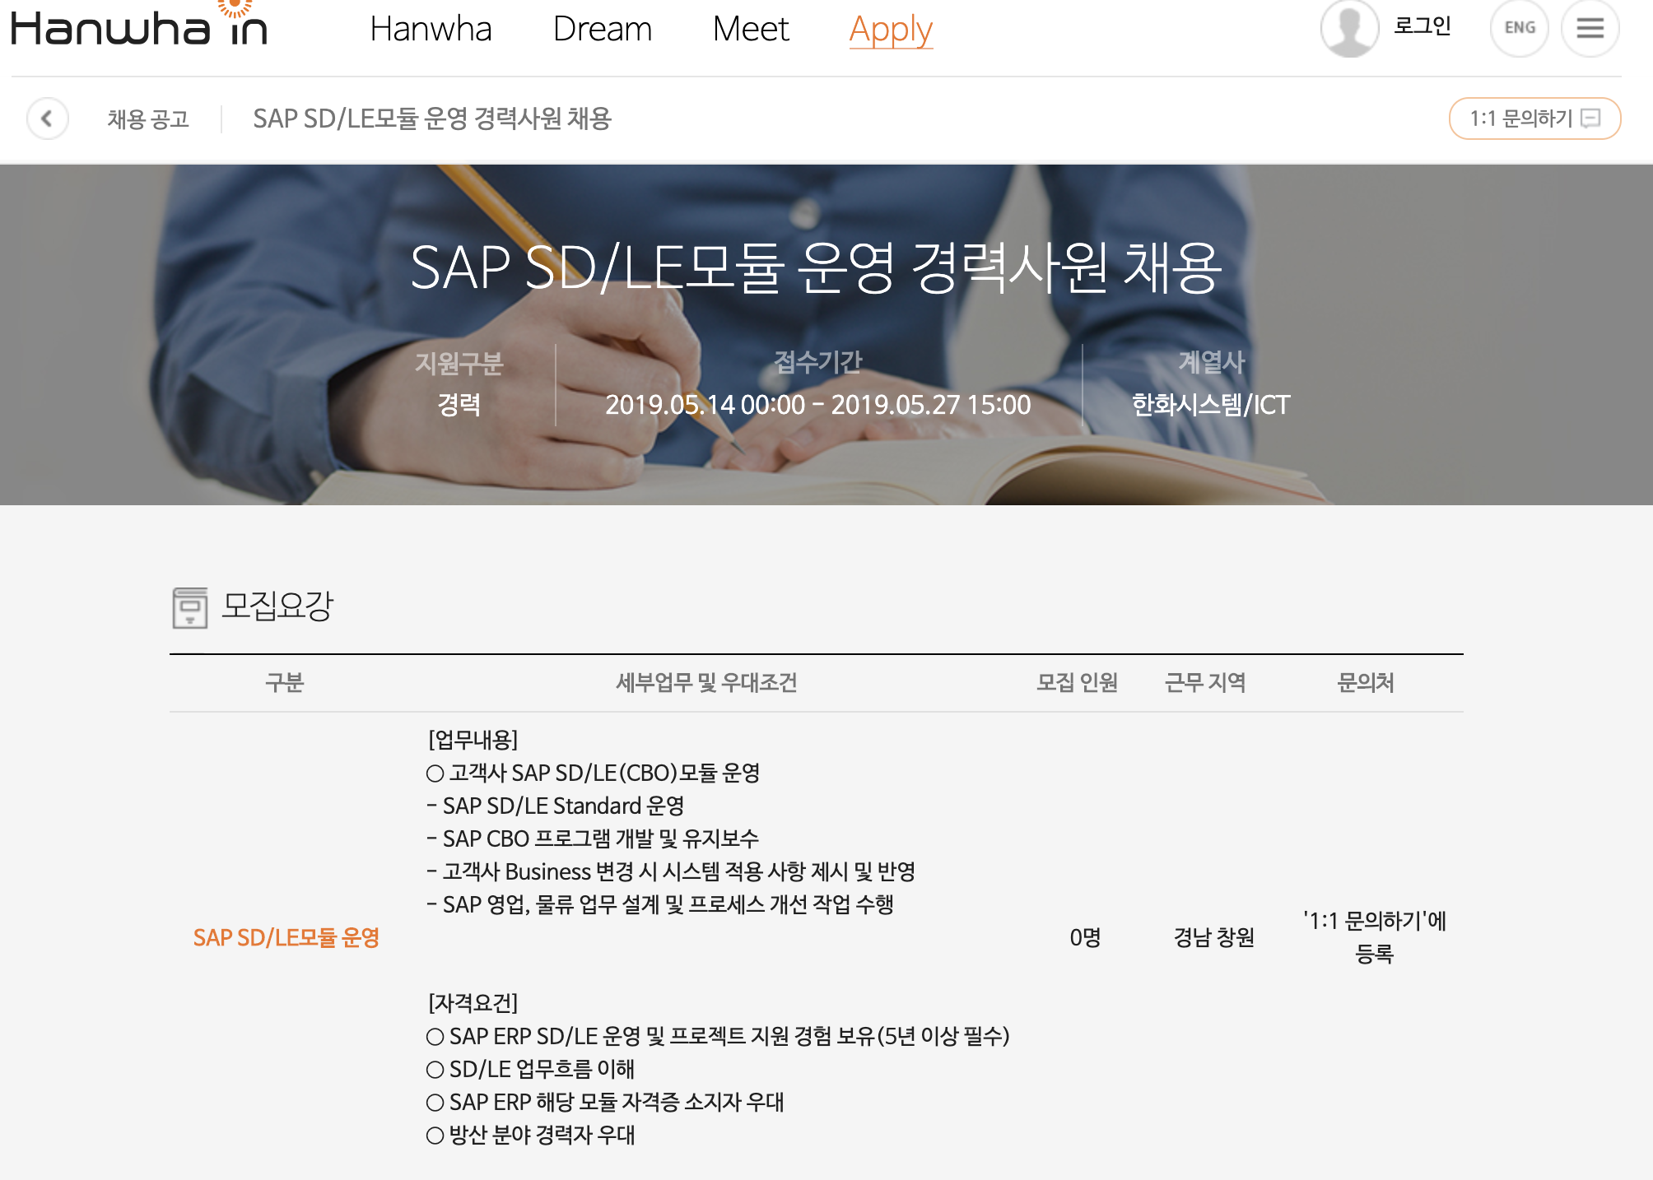Click the line SAP SD/LE Standard 운영
Screen dimensions: 1653x1180
click(556, 806)
